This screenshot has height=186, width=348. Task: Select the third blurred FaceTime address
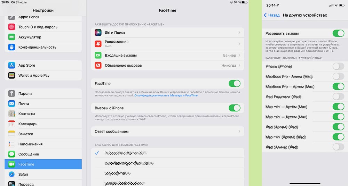click(168, 173)
